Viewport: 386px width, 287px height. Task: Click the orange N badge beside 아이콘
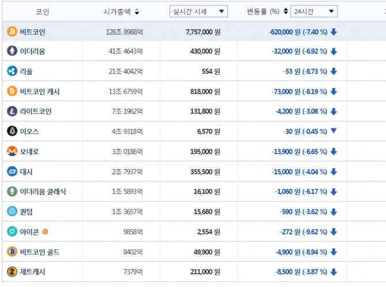(45, 231)
